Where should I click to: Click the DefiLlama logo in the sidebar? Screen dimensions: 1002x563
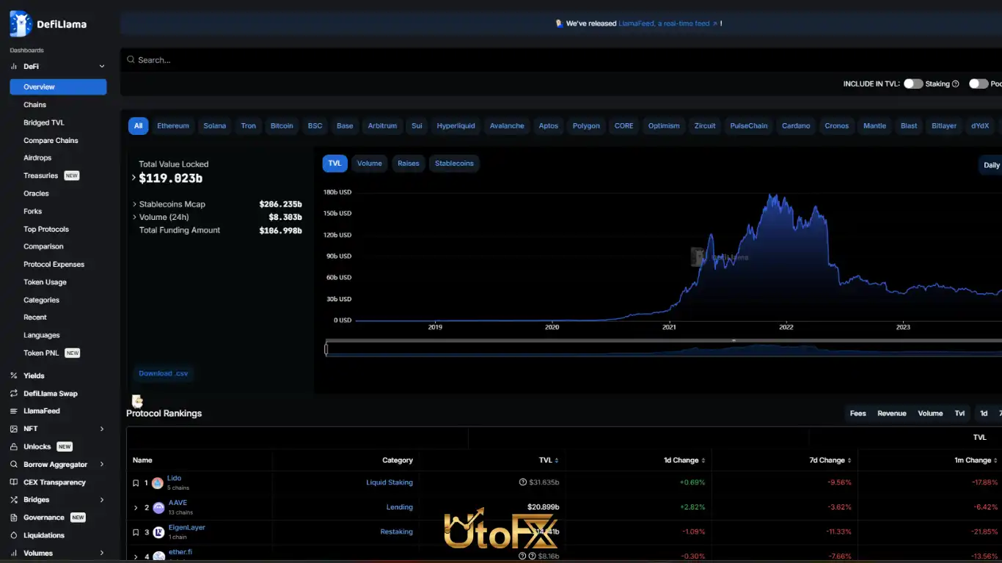point(48,23)
